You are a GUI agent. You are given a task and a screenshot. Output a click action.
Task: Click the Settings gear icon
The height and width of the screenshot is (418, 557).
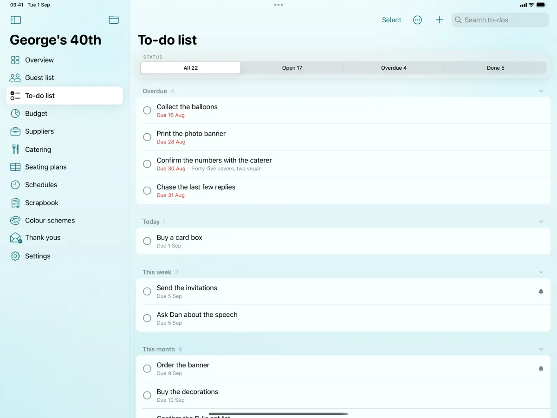15,256
